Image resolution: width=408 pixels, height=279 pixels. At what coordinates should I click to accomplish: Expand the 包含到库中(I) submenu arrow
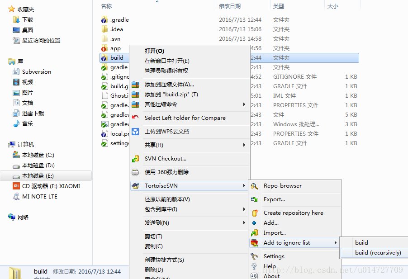[244, 209]
